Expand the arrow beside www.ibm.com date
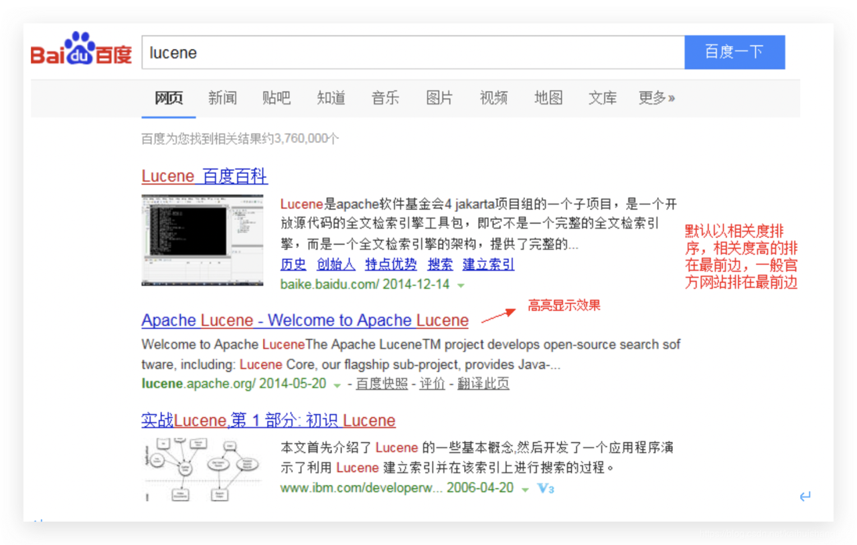857x545 pixels. coord(525,489)
